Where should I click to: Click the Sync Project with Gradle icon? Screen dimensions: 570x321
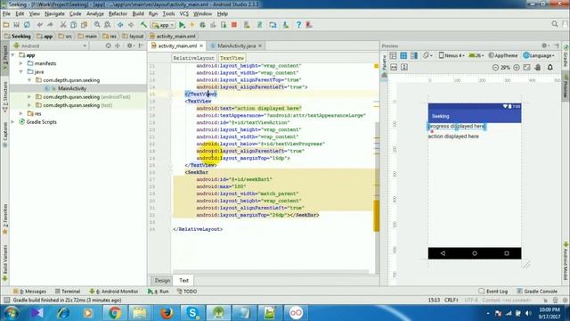tap(259, 25)
